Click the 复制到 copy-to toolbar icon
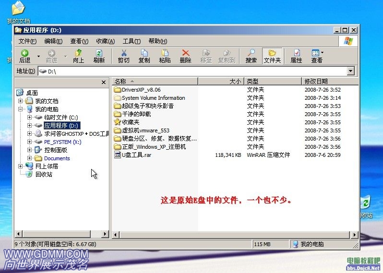This screenshot has height=273, width=383. point(227,56)
